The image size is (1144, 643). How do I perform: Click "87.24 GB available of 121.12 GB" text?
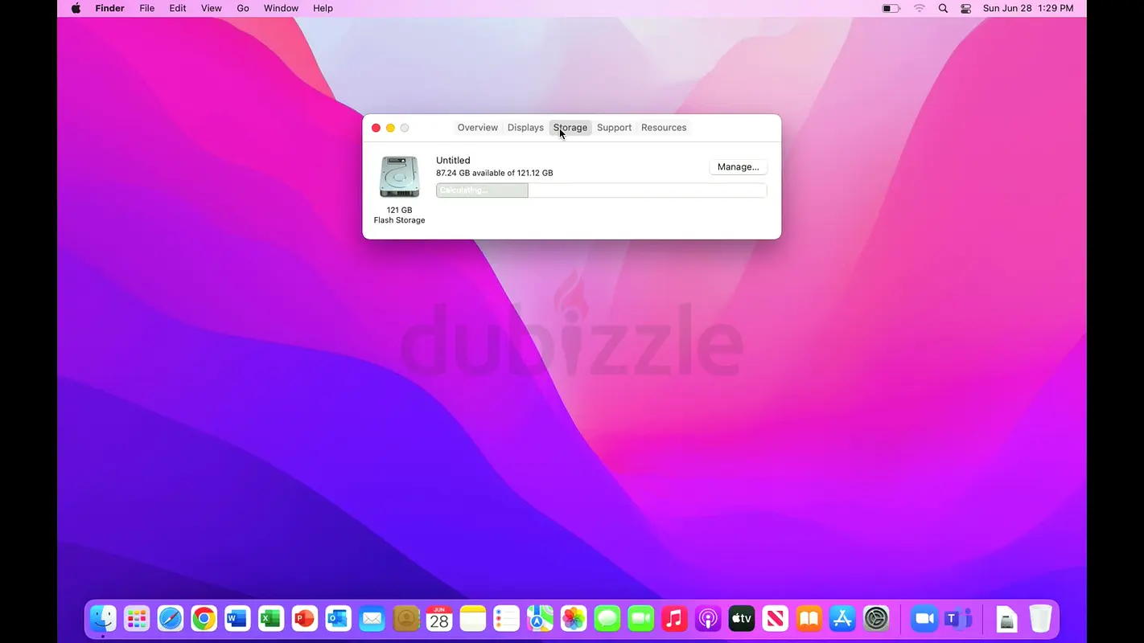click(x=495, y=173)
